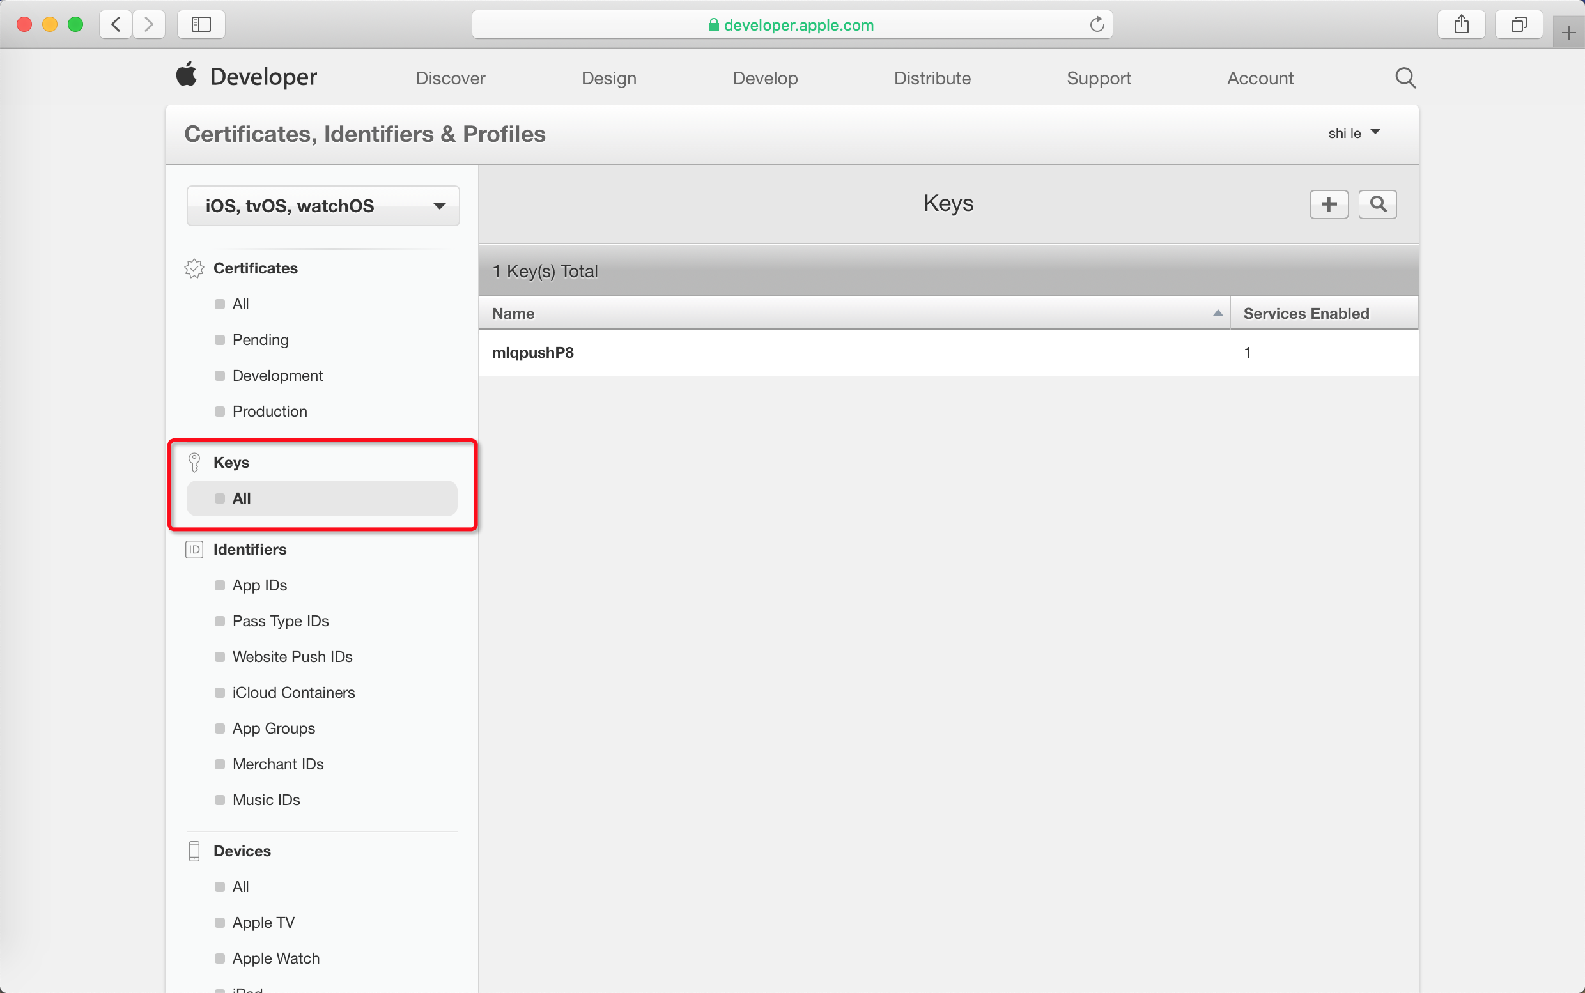Click the Keys section heading
The width and height of the screenshot is (1585, 993).
[231, 463]
